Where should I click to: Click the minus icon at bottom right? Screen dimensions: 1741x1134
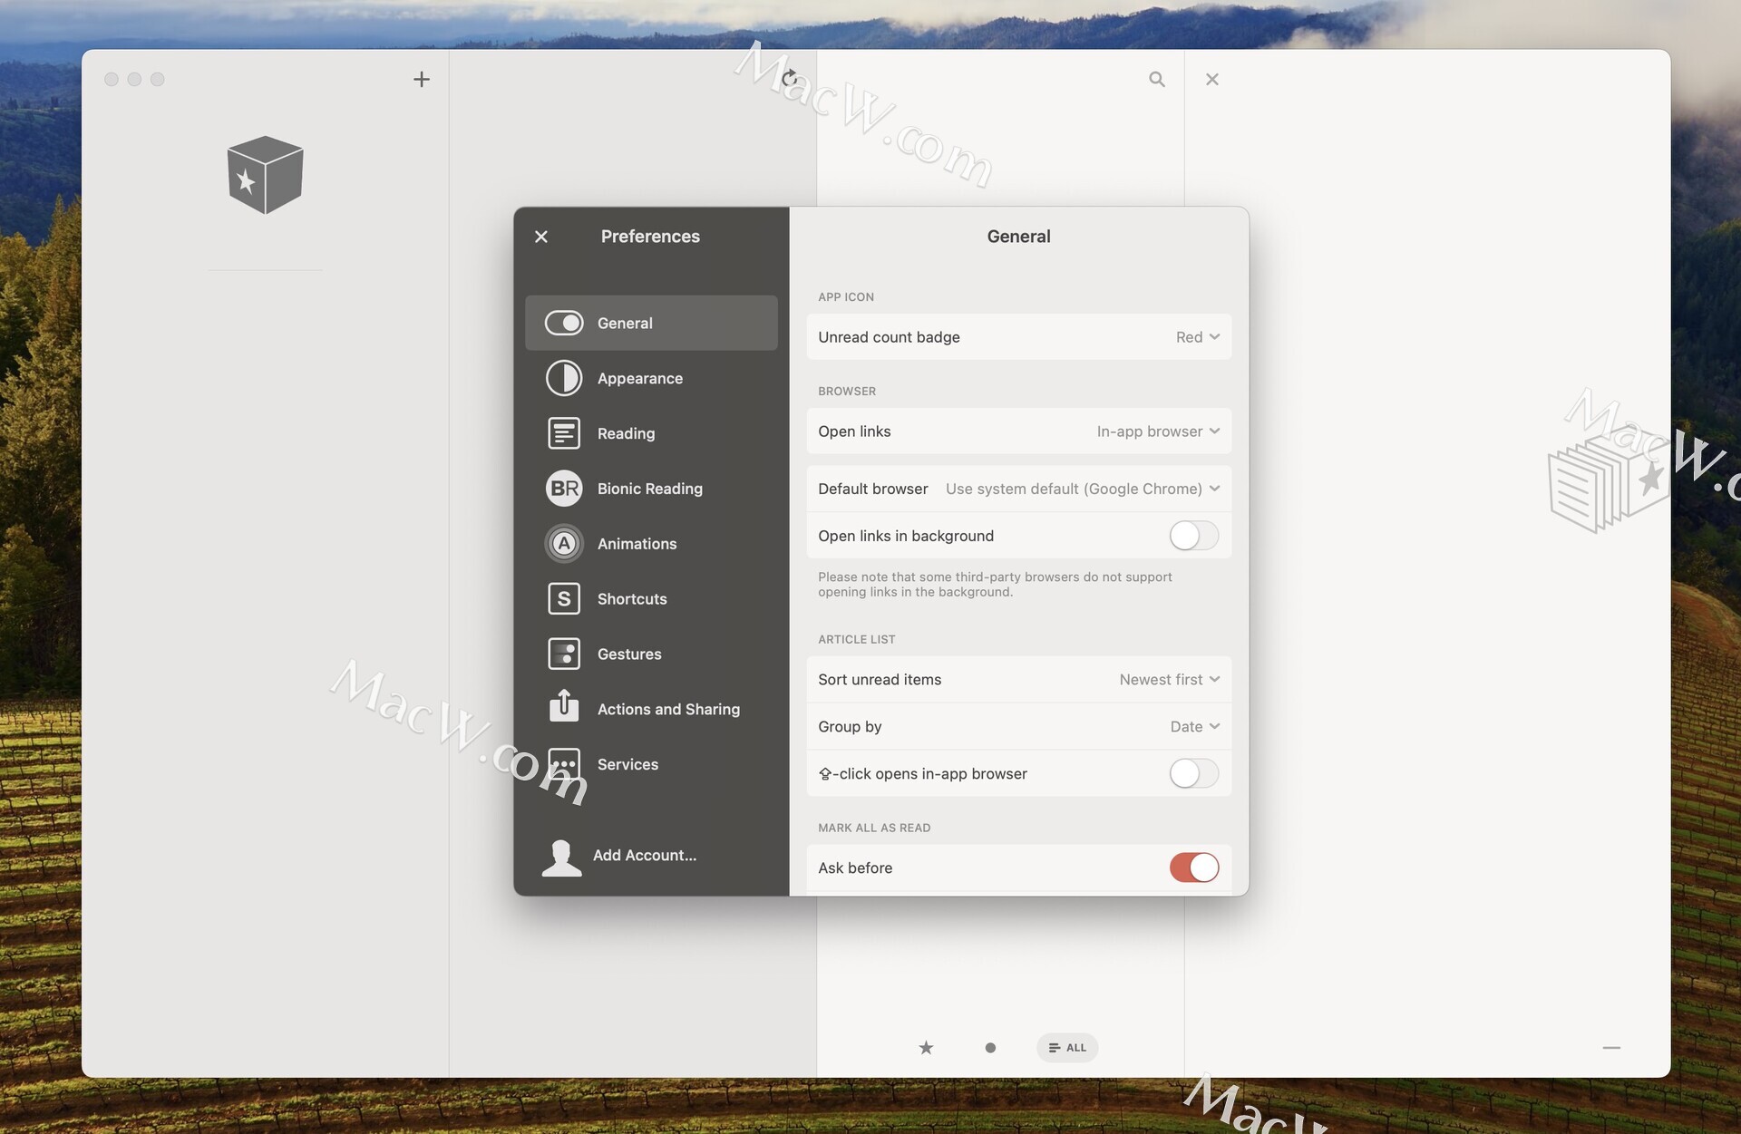tap(1611, 1048)
